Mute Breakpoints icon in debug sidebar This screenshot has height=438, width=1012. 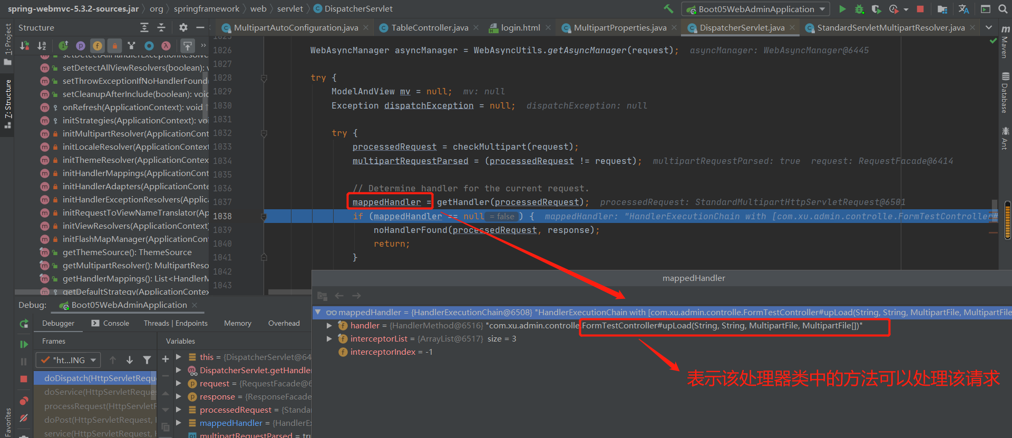point(24,418)
